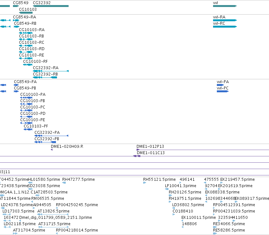This screenshot has width=269, height=235.
Task: Select the RE58286.5prime EST label
Action: tap(229, 230)
